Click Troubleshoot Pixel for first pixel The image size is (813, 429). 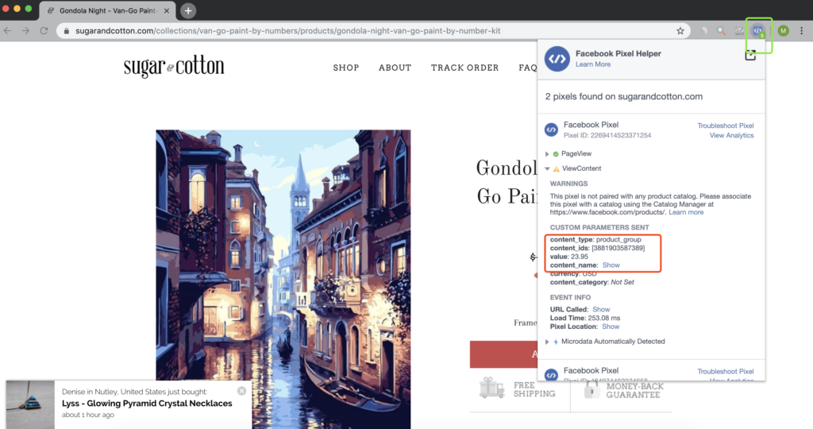tap(726, 126)
